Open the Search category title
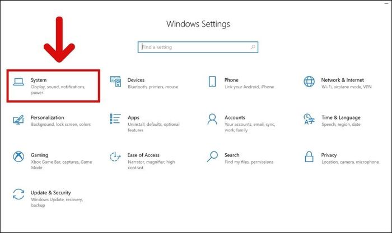The image size is (392, 233). [x=232, y=155]
